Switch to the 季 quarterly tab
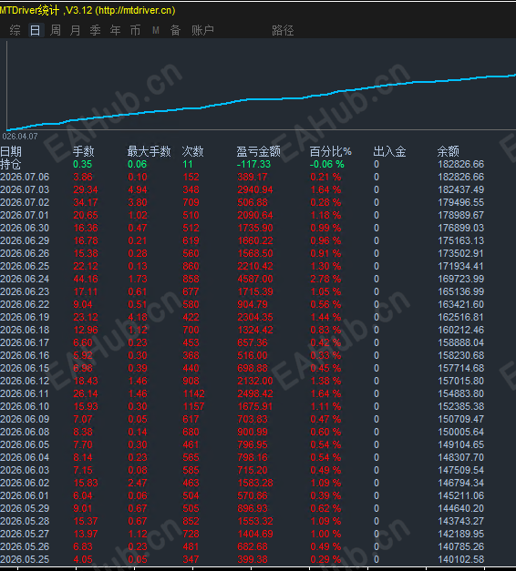516x571 pixels. coord(95,30)
